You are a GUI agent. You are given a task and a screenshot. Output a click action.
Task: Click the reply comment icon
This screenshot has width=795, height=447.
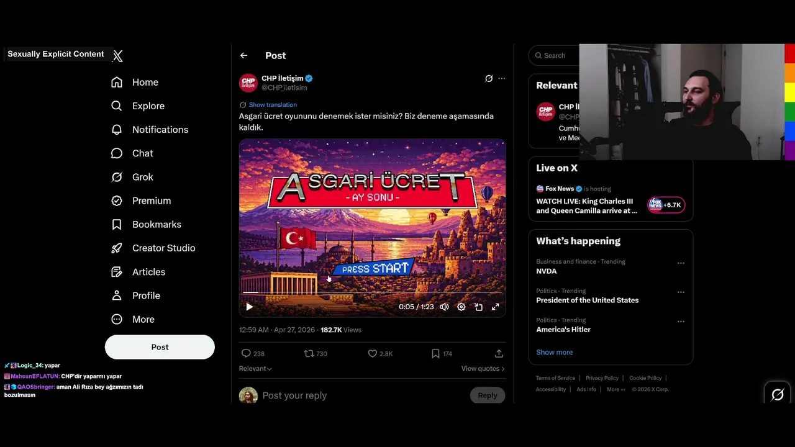[x=246, y=353]
